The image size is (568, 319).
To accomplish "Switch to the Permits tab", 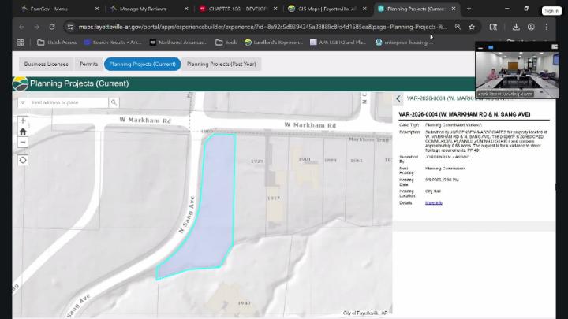I will [88, 64].
